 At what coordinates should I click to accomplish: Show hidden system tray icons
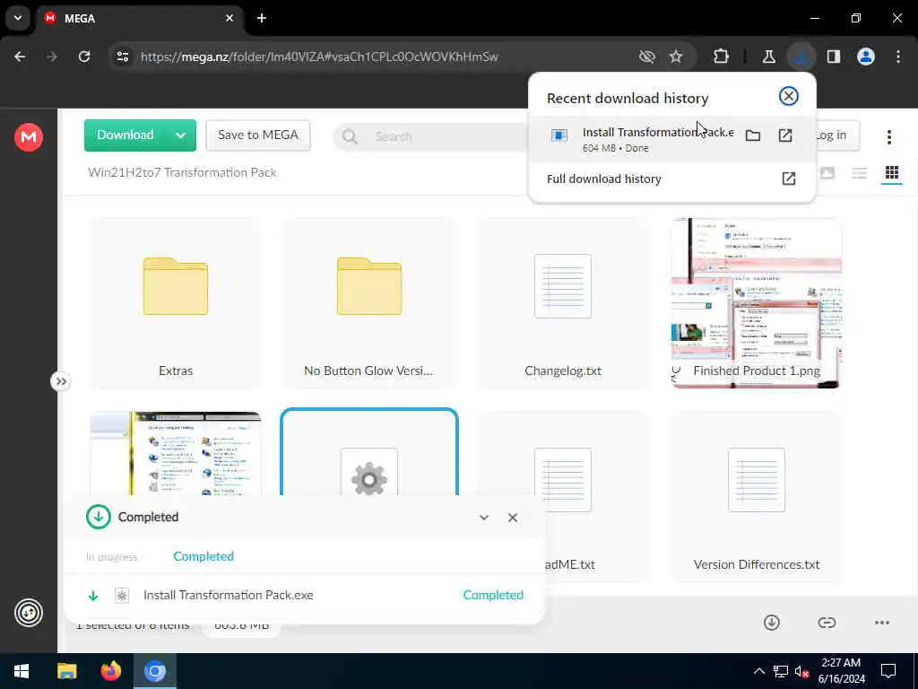(758, 671)
